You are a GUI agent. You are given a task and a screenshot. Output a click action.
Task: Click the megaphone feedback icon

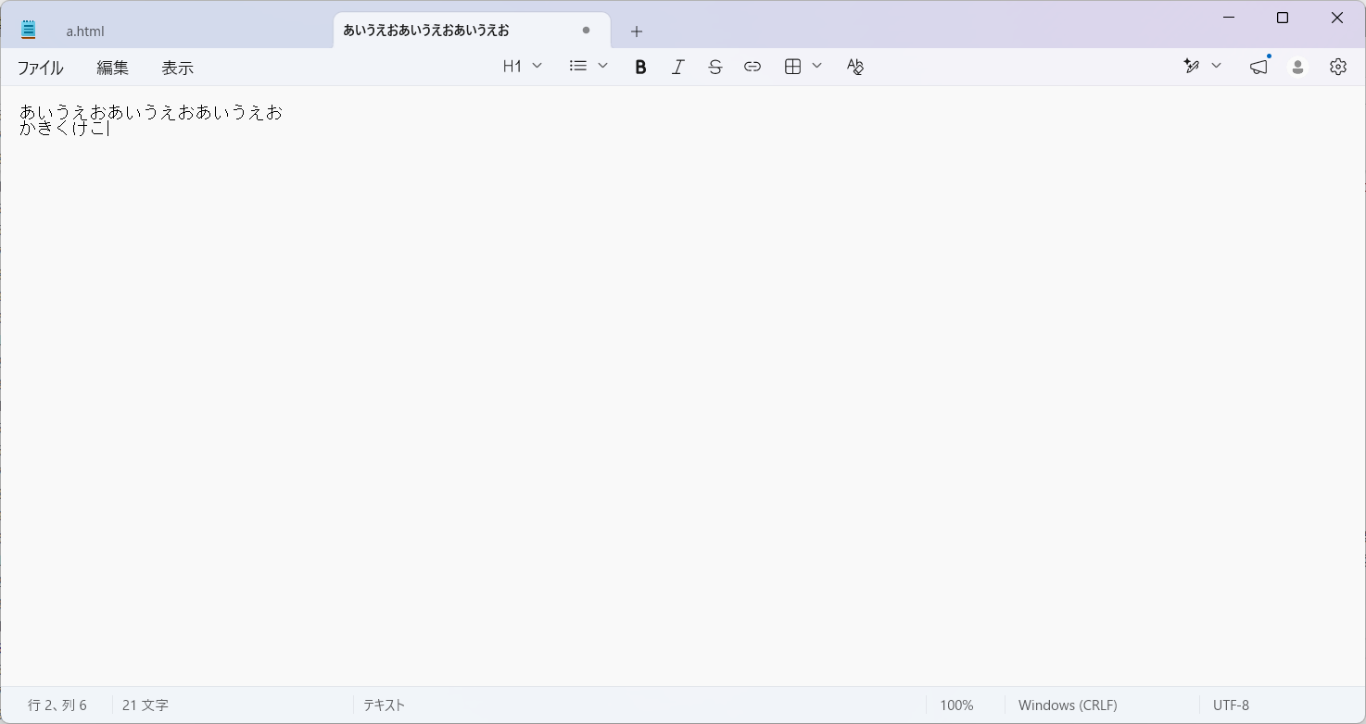click(x=1258, y=67)
